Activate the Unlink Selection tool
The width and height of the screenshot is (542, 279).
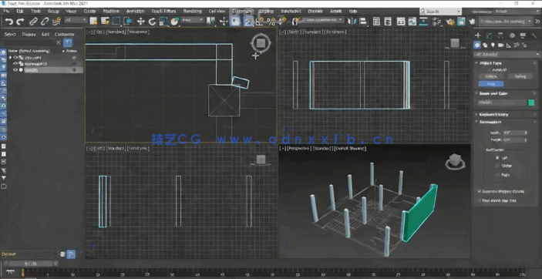pyautogui.click(x=45, y=22)
